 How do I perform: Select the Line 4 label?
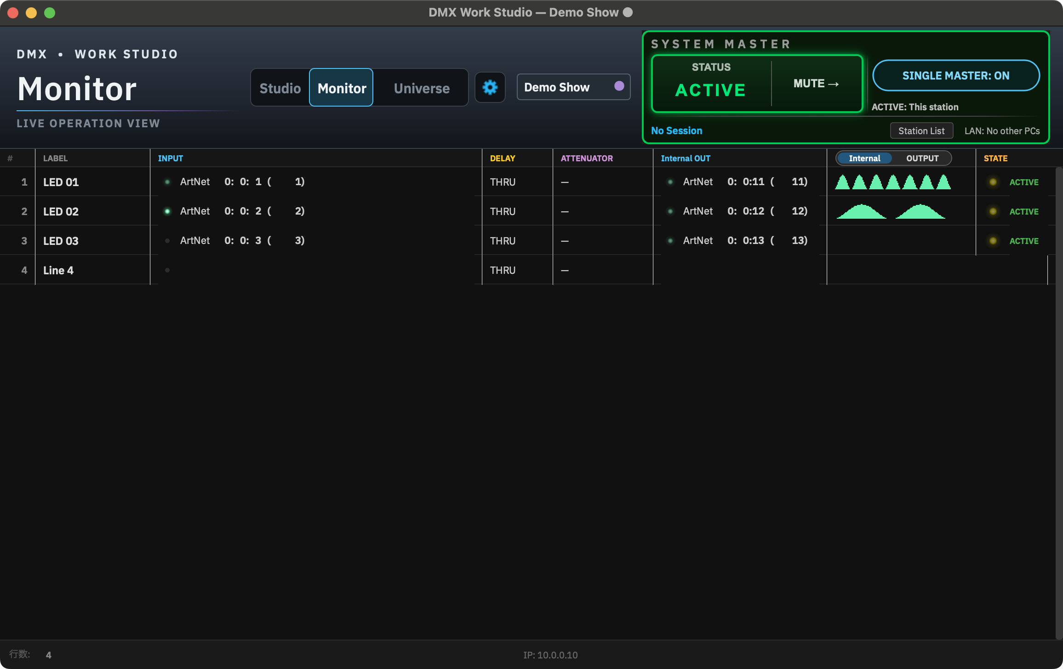(x=58, y=271)
